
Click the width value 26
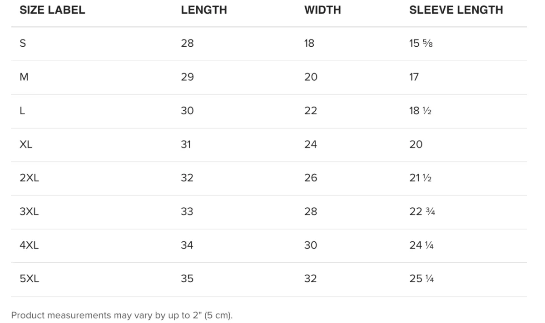click(311, 178)
